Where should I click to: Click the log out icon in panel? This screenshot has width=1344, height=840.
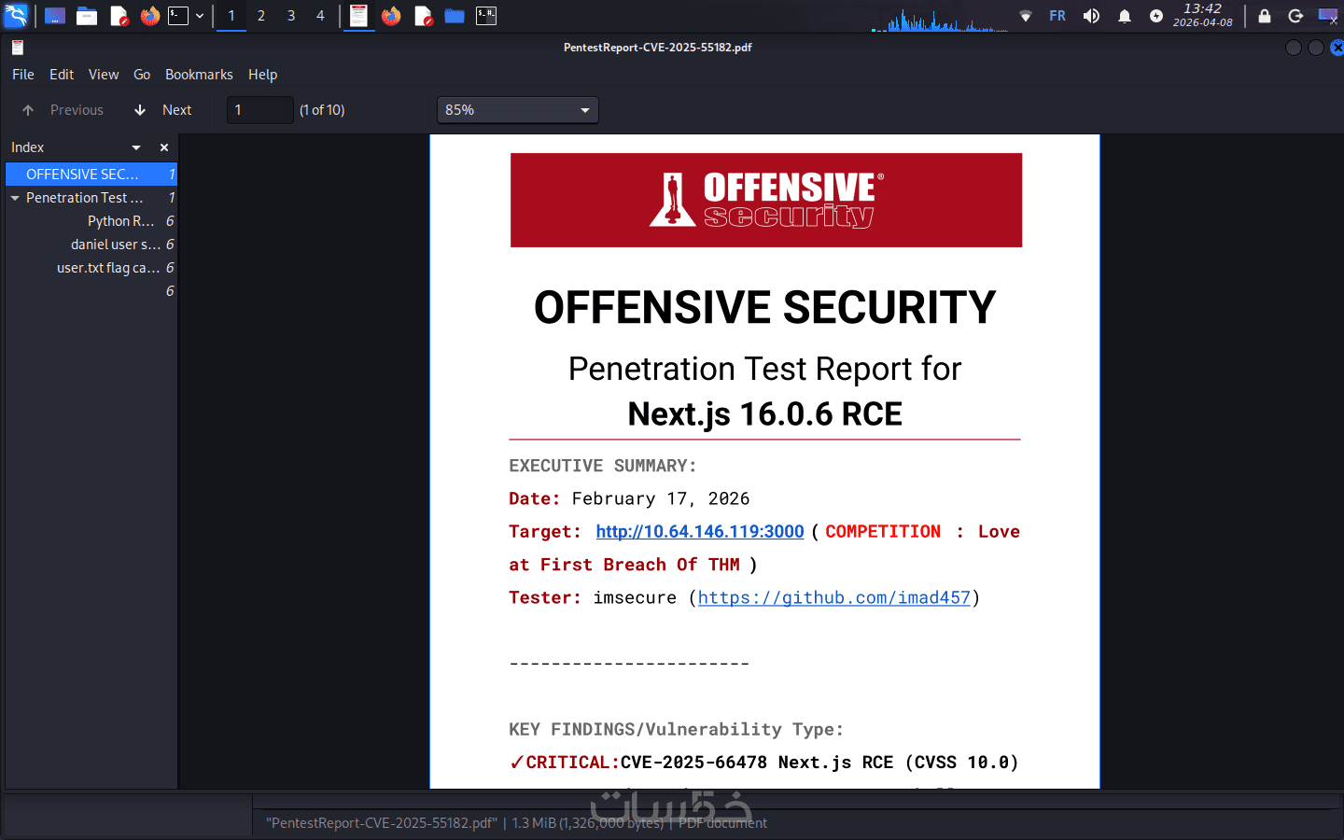[x=1295, y=16]
